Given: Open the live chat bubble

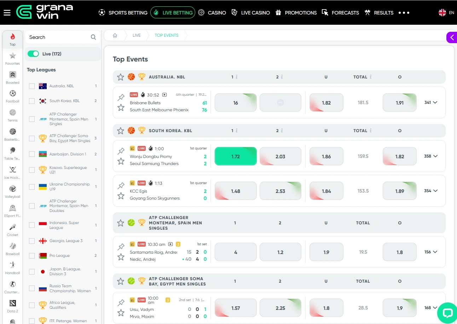Looking at the screenshot, I should 447,313.
